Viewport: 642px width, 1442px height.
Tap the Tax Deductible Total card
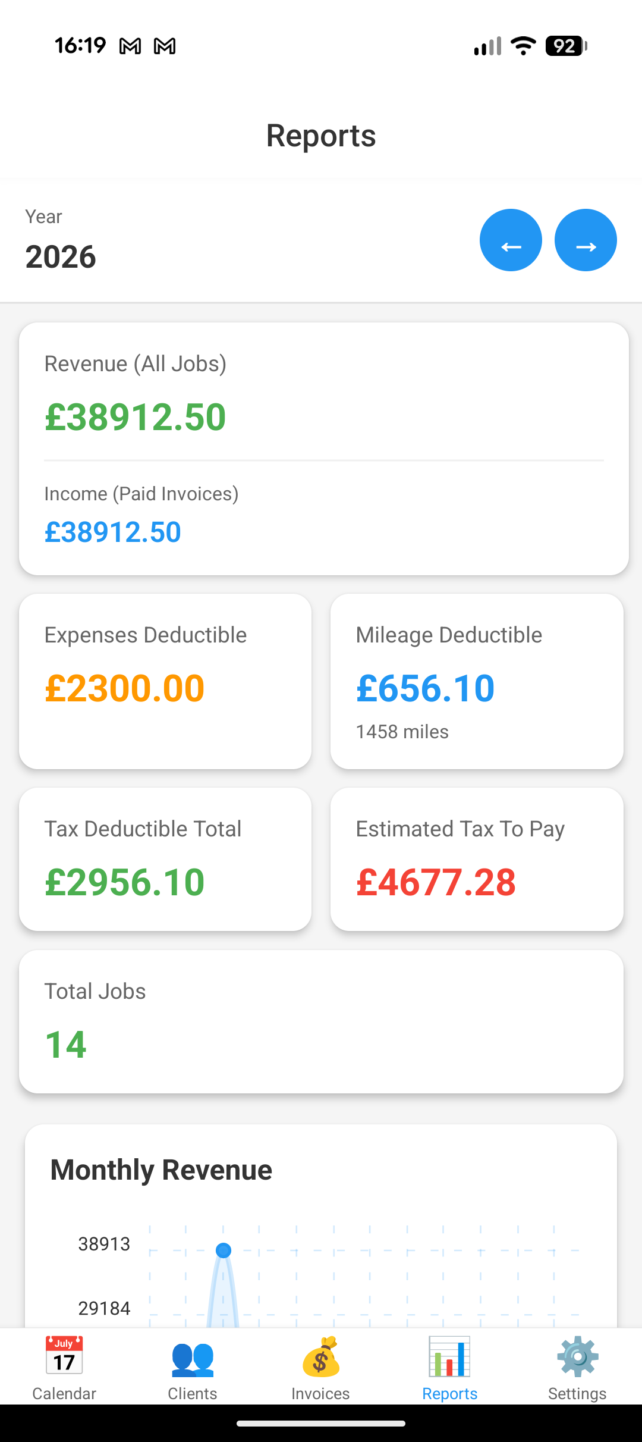tap(165, 859)
